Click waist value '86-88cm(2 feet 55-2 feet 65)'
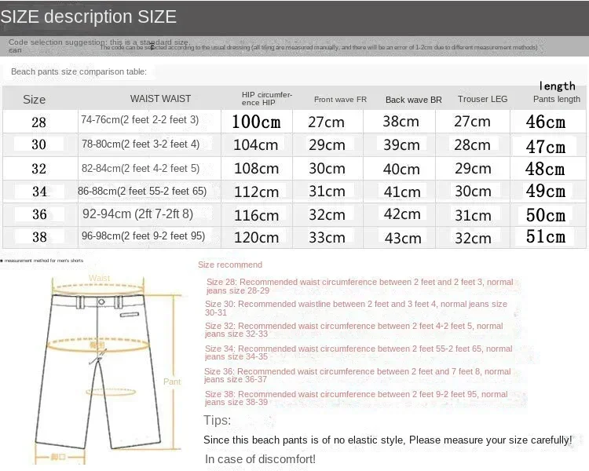 (x=142, y=192)
